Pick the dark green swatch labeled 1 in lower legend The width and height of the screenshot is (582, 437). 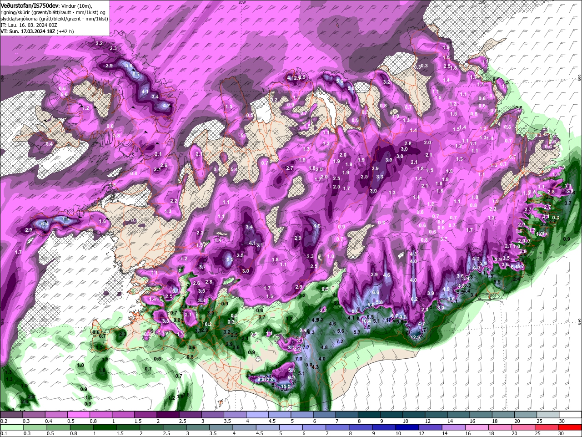pos(105,427)
